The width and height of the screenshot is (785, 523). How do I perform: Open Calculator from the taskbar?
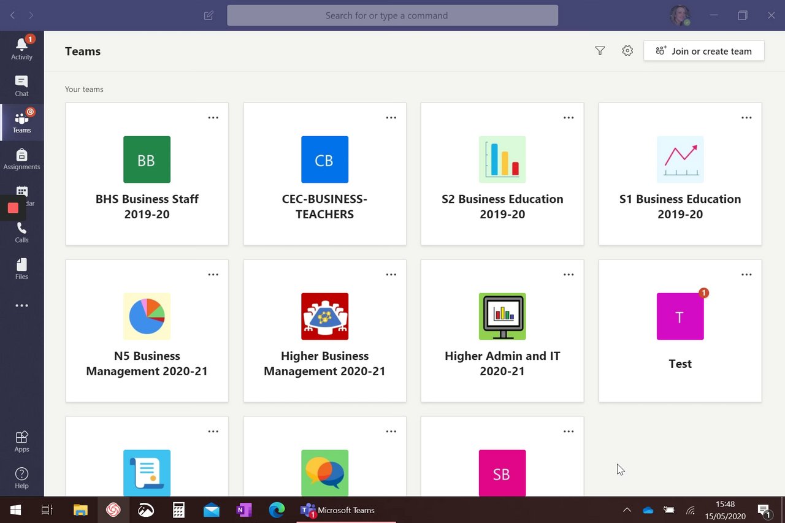178,510
